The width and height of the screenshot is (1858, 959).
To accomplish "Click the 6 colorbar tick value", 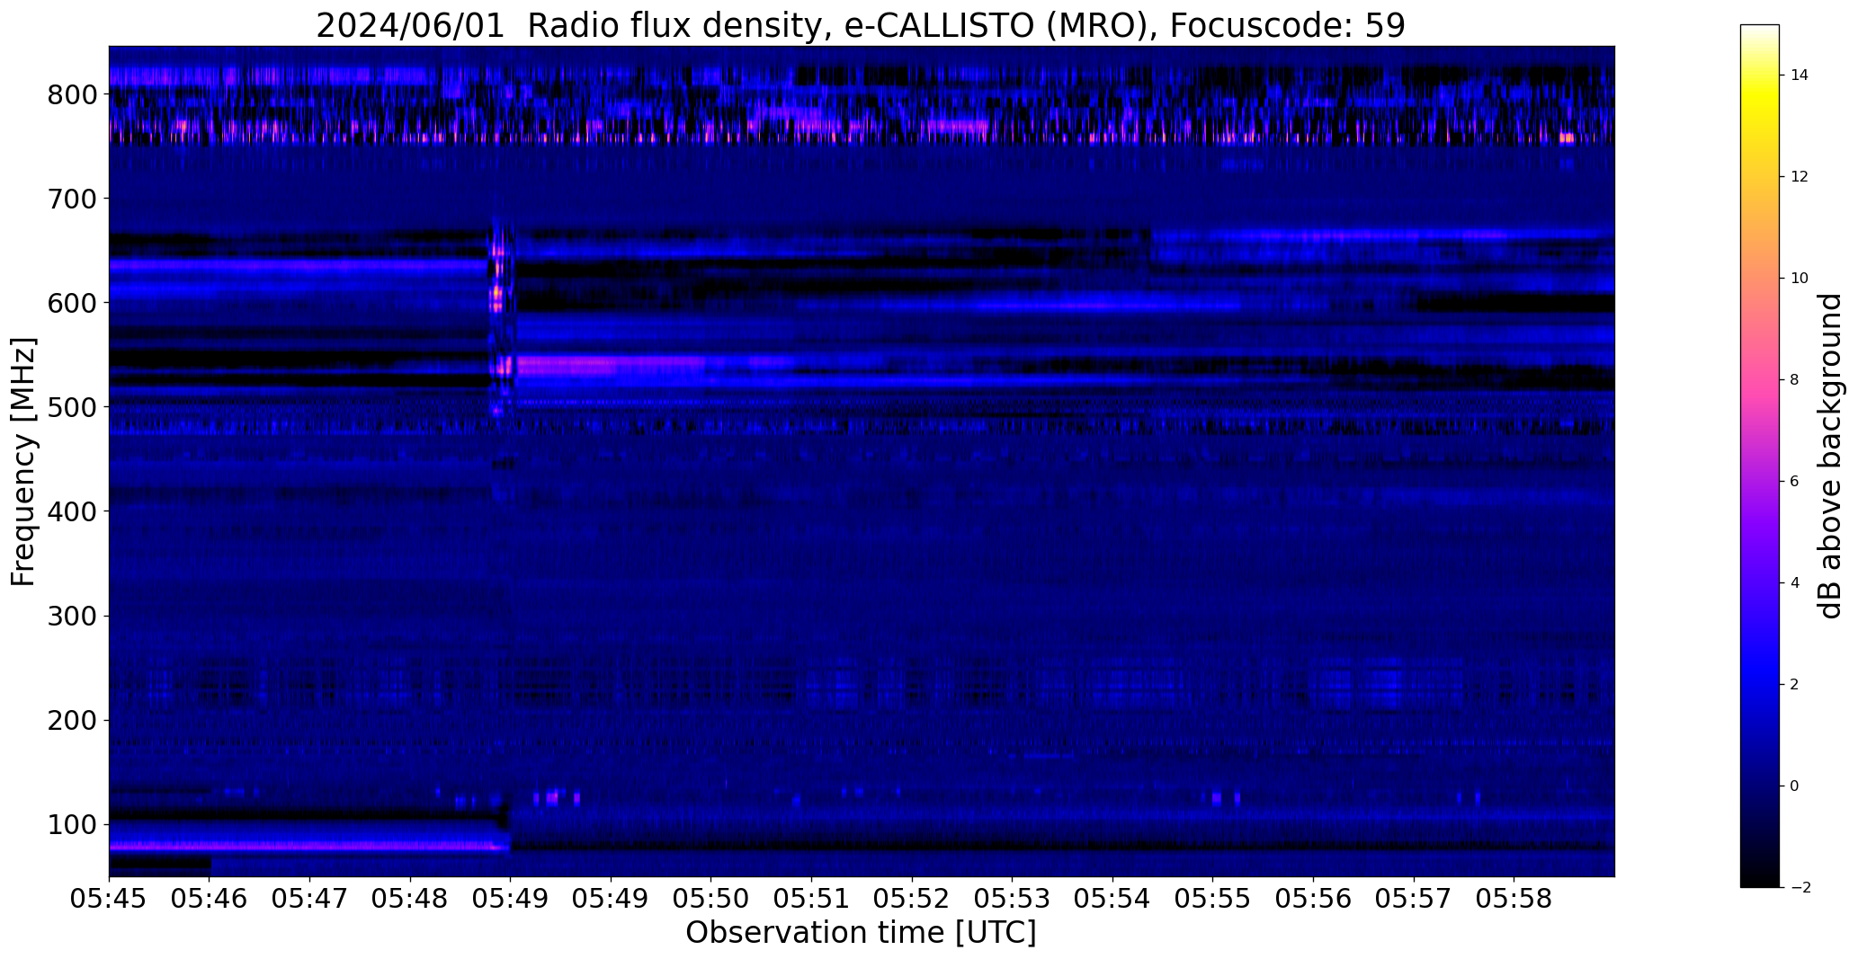I will point(1795,482).
